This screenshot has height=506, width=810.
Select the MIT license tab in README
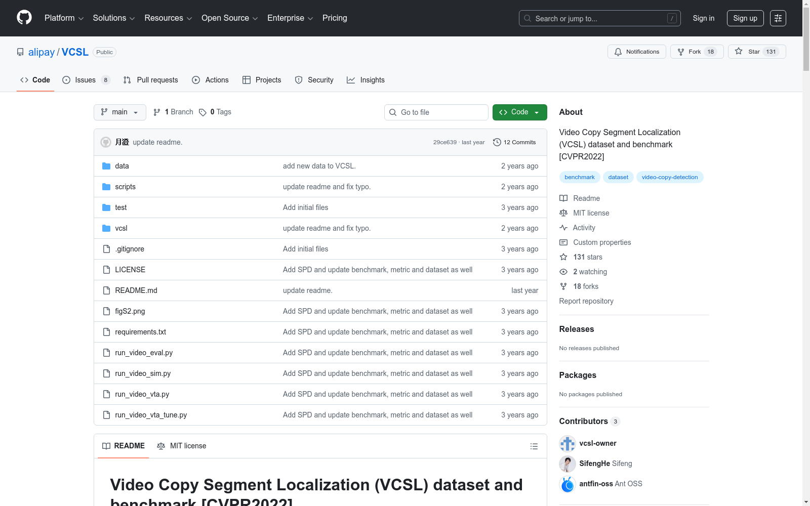click(x=182, y=446)
